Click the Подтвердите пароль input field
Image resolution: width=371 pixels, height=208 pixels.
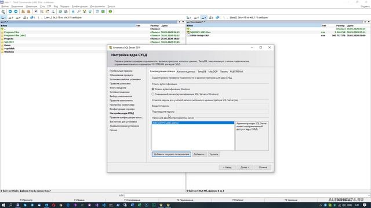coord(223,112)
